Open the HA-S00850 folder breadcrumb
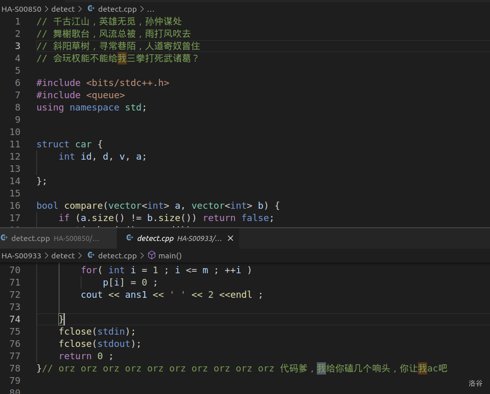490x394 pixels. coord(21,9)
